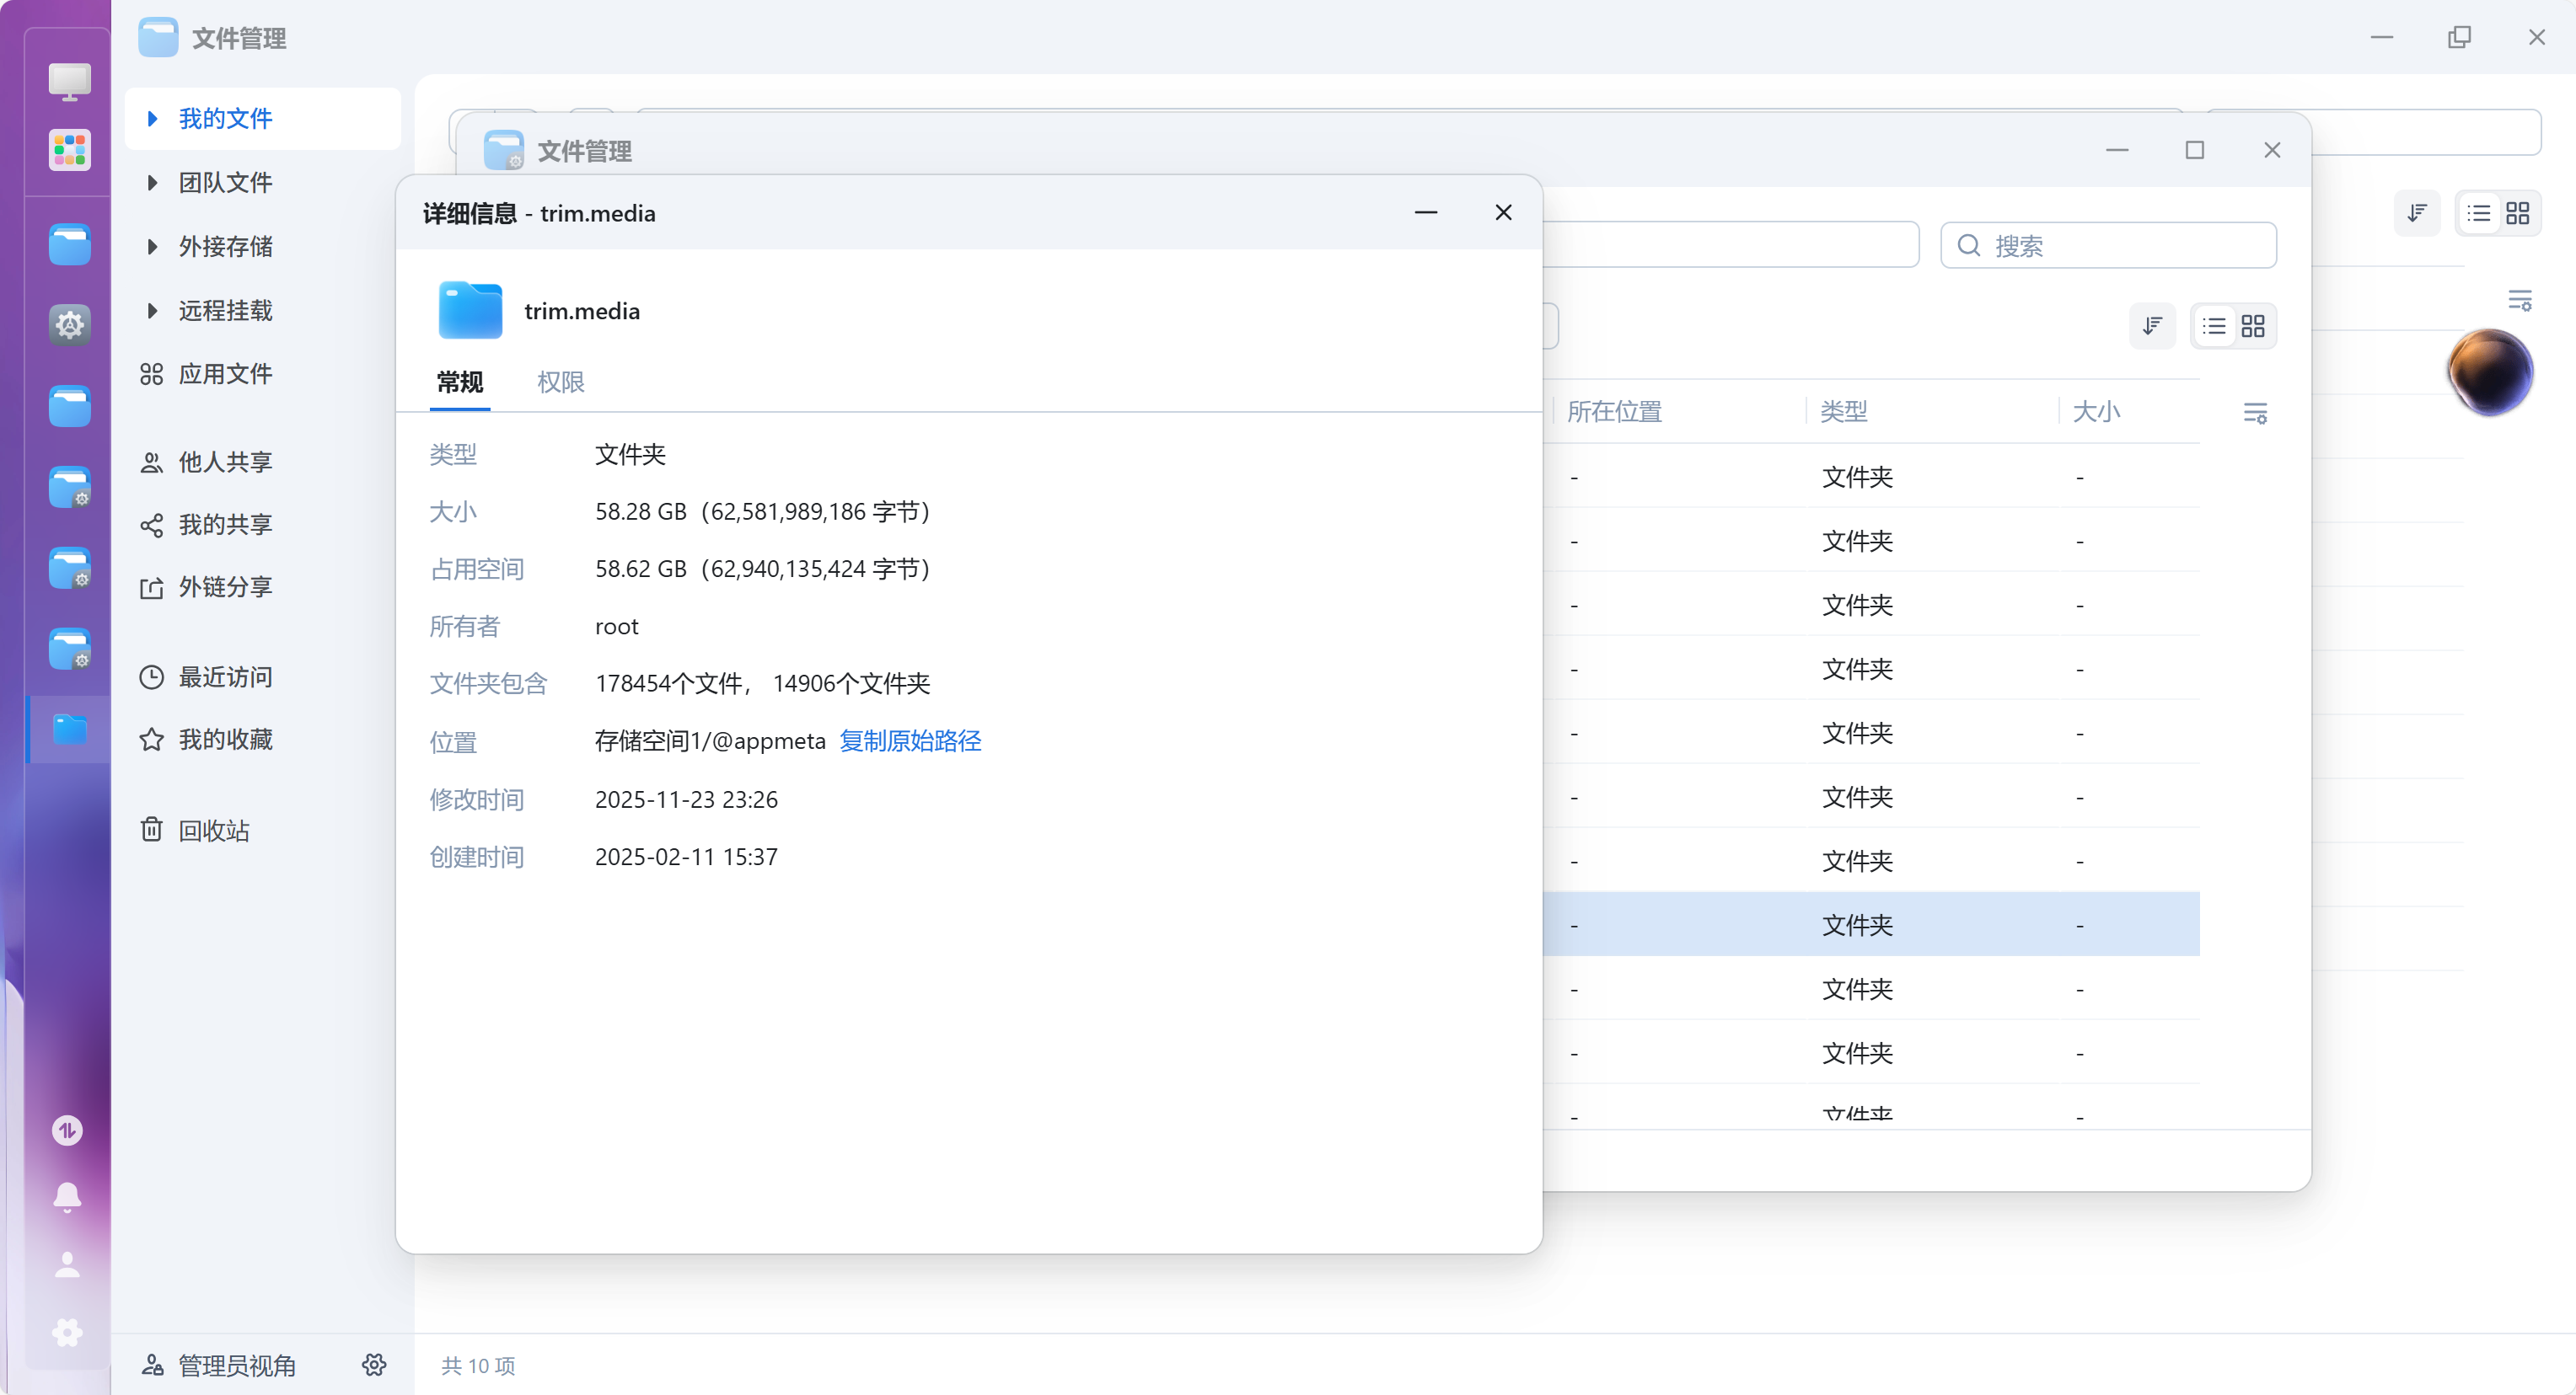The image size is (2576, 1395).
Task: Click the sort order icon in inner file window
Action: (2152, 326)
